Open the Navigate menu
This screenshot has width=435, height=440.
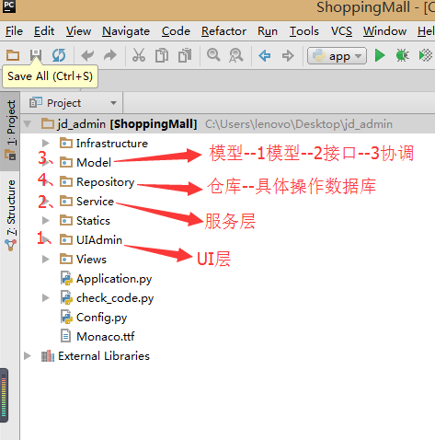tap(126, 31)
